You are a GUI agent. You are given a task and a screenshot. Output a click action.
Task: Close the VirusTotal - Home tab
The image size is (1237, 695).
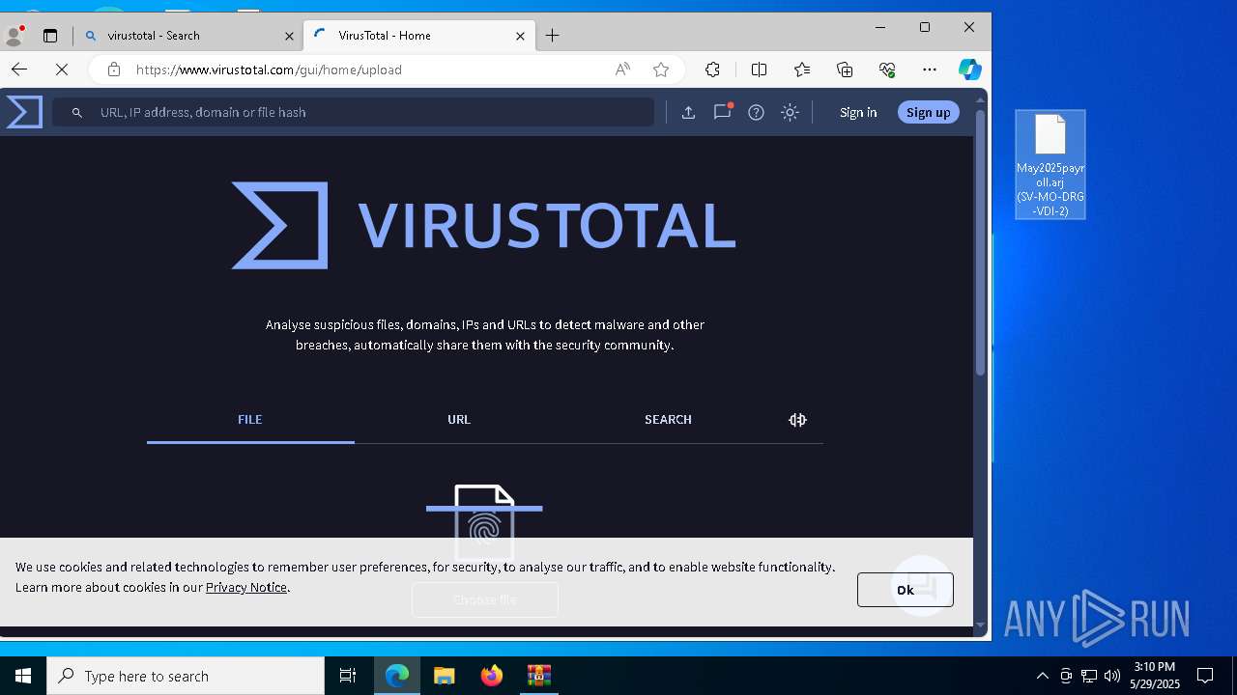click(520, 36)
